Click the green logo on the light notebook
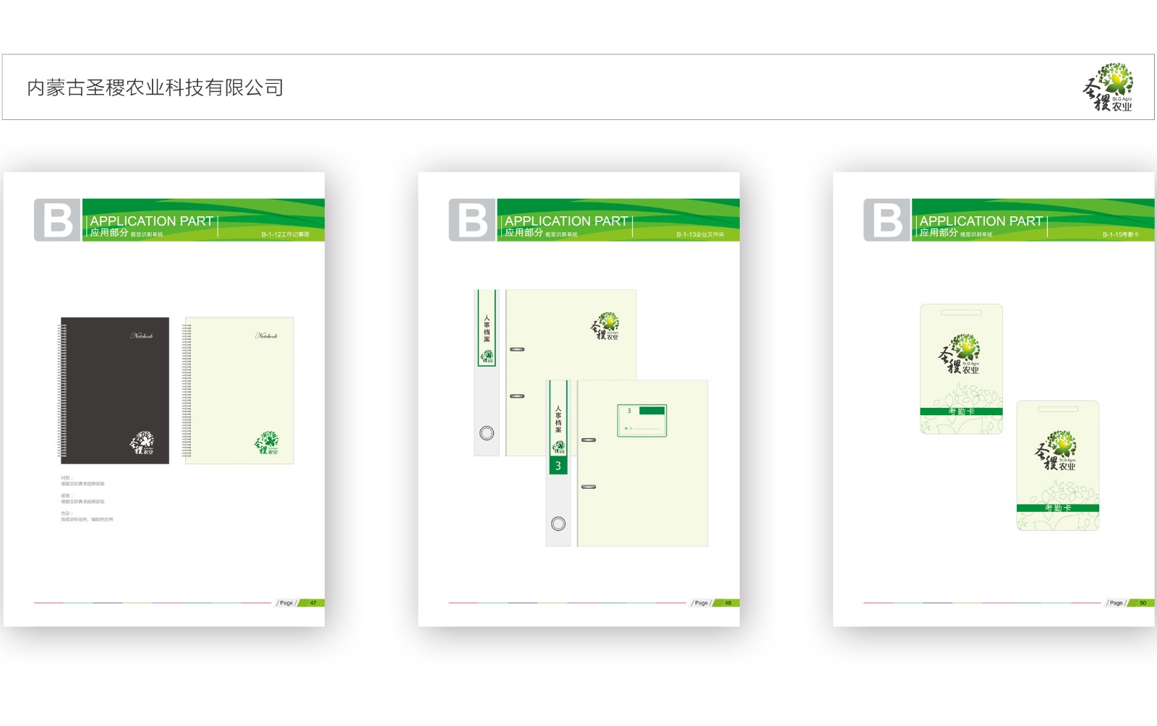The image size is (1157, 726). pos(266,442)
